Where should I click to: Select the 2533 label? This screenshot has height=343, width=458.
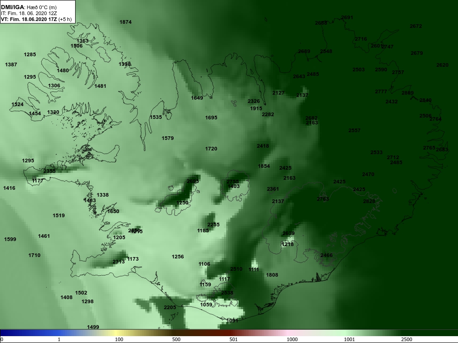(x=376, y=152)
